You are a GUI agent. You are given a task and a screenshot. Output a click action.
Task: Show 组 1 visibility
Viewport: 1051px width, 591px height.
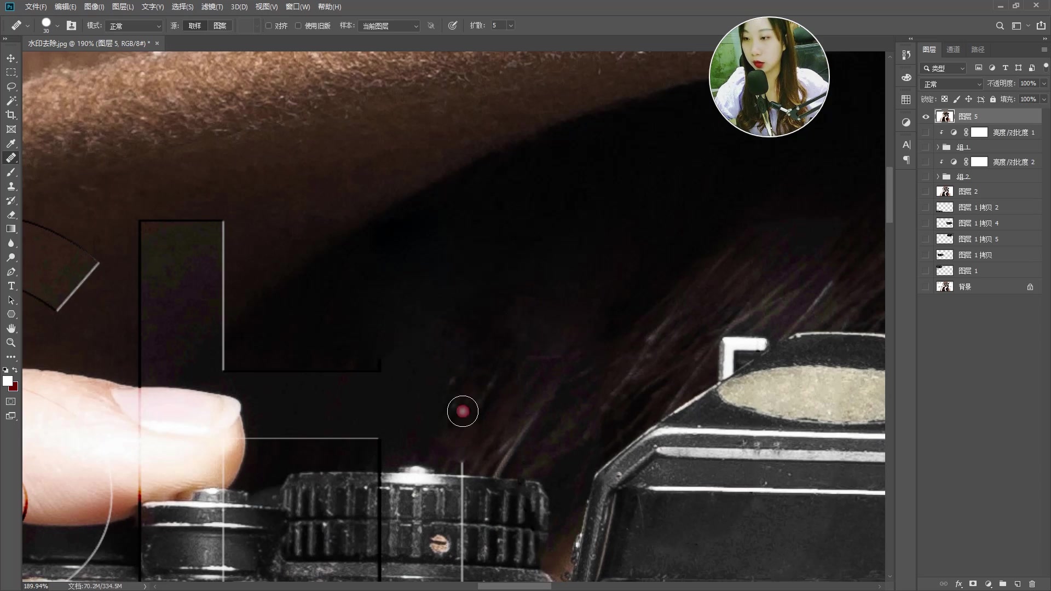click(926, 147)
